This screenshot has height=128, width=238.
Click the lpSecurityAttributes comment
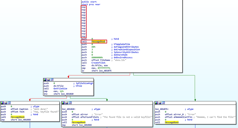(126, 52)
